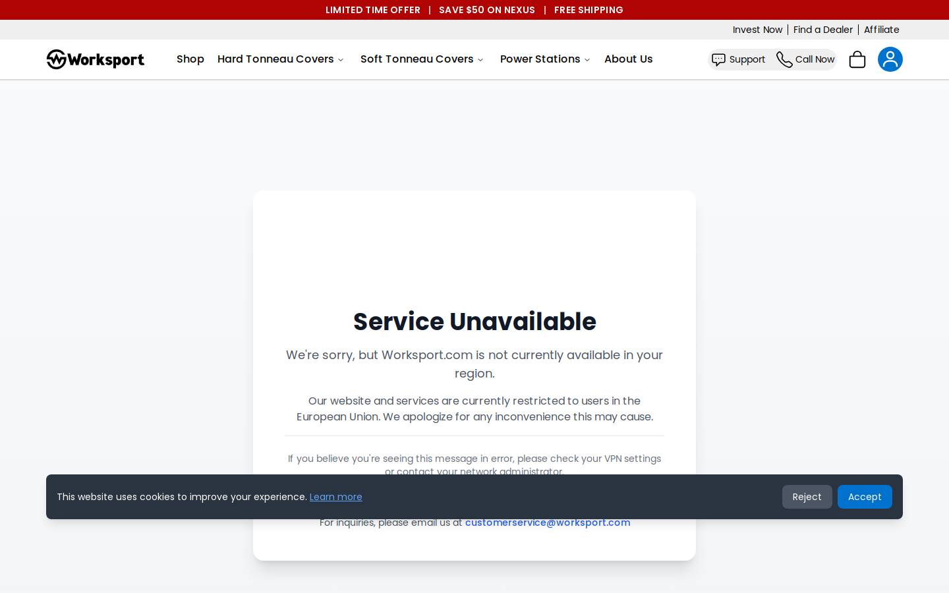
Task: Open the shopping bag cart icon
Action: coord(857,59)
